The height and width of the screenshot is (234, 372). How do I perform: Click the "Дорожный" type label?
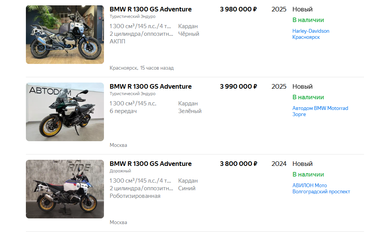(120, 171)
